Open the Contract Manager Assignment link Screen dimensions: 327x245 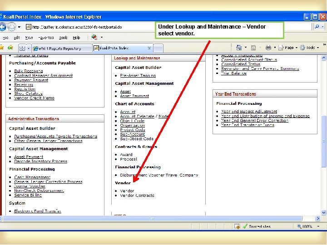44,76
